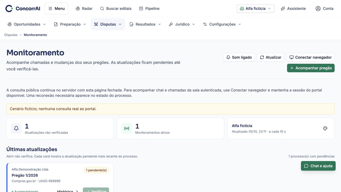Open Buscar editais search
The height and width of the screenshot is (192, 341).
(x=116, y=9)
